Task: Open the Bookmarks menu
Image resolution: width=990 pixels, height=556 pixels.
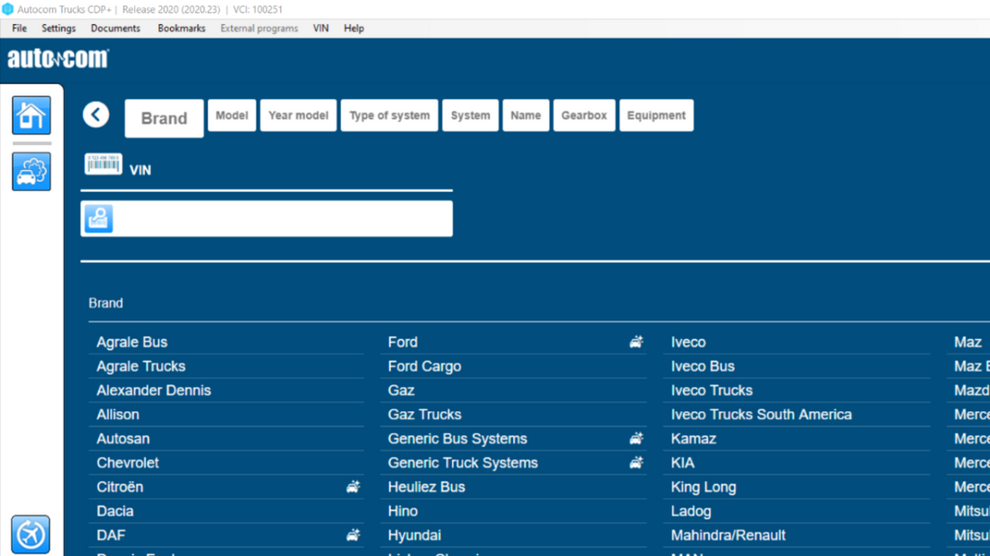Action: coord(181,28)
